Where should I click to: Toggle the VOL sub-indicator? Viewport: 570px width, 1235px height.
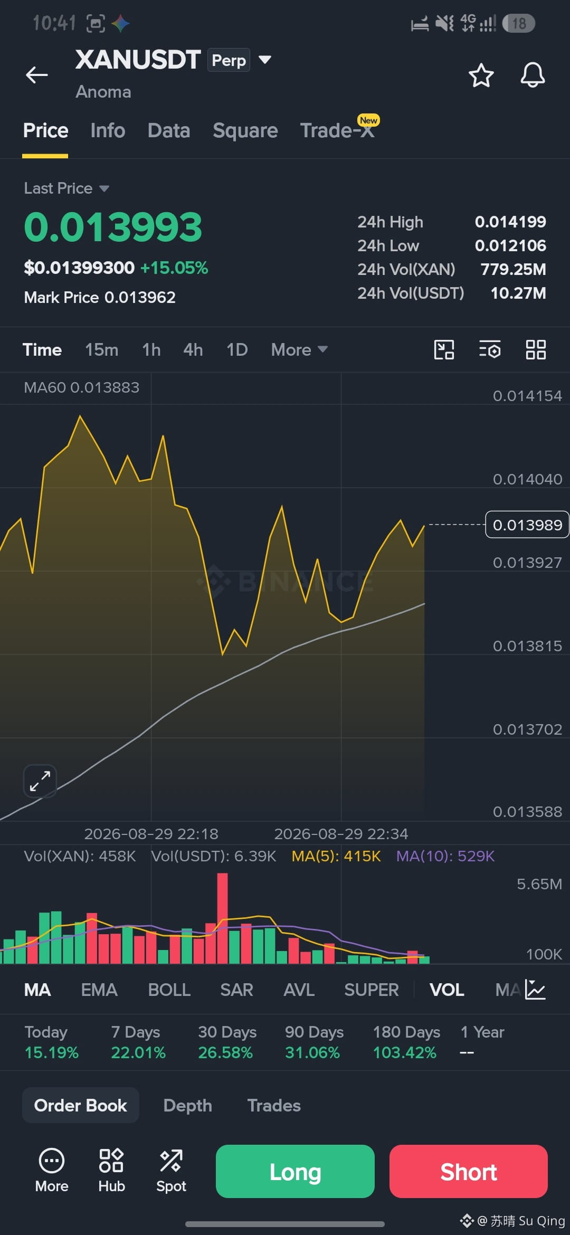(447, 990)
